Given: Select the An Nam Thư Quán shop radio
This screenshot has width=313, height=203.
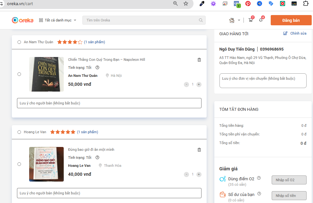Looking at the screenshot, I should coord(19,42).
